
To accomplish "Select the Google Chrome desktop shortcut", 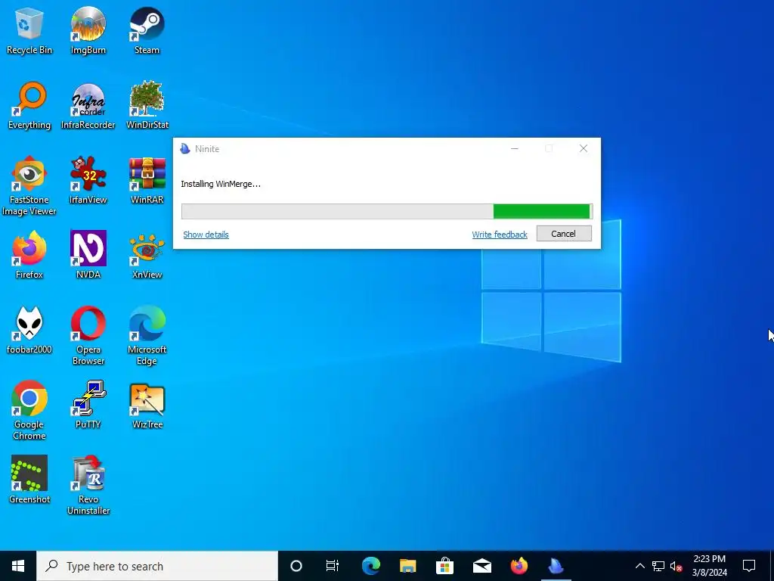I will 29,411.
